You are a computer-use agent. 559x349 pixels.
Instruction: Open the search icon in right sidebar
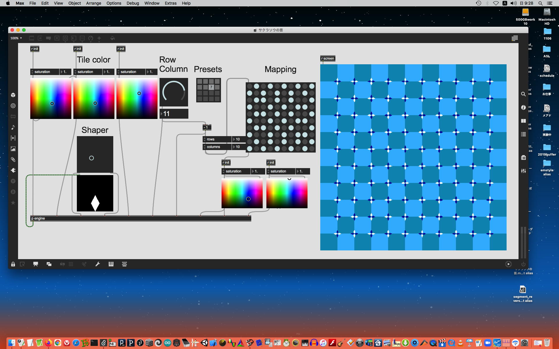pyautogui.click(x=523, y=94)
